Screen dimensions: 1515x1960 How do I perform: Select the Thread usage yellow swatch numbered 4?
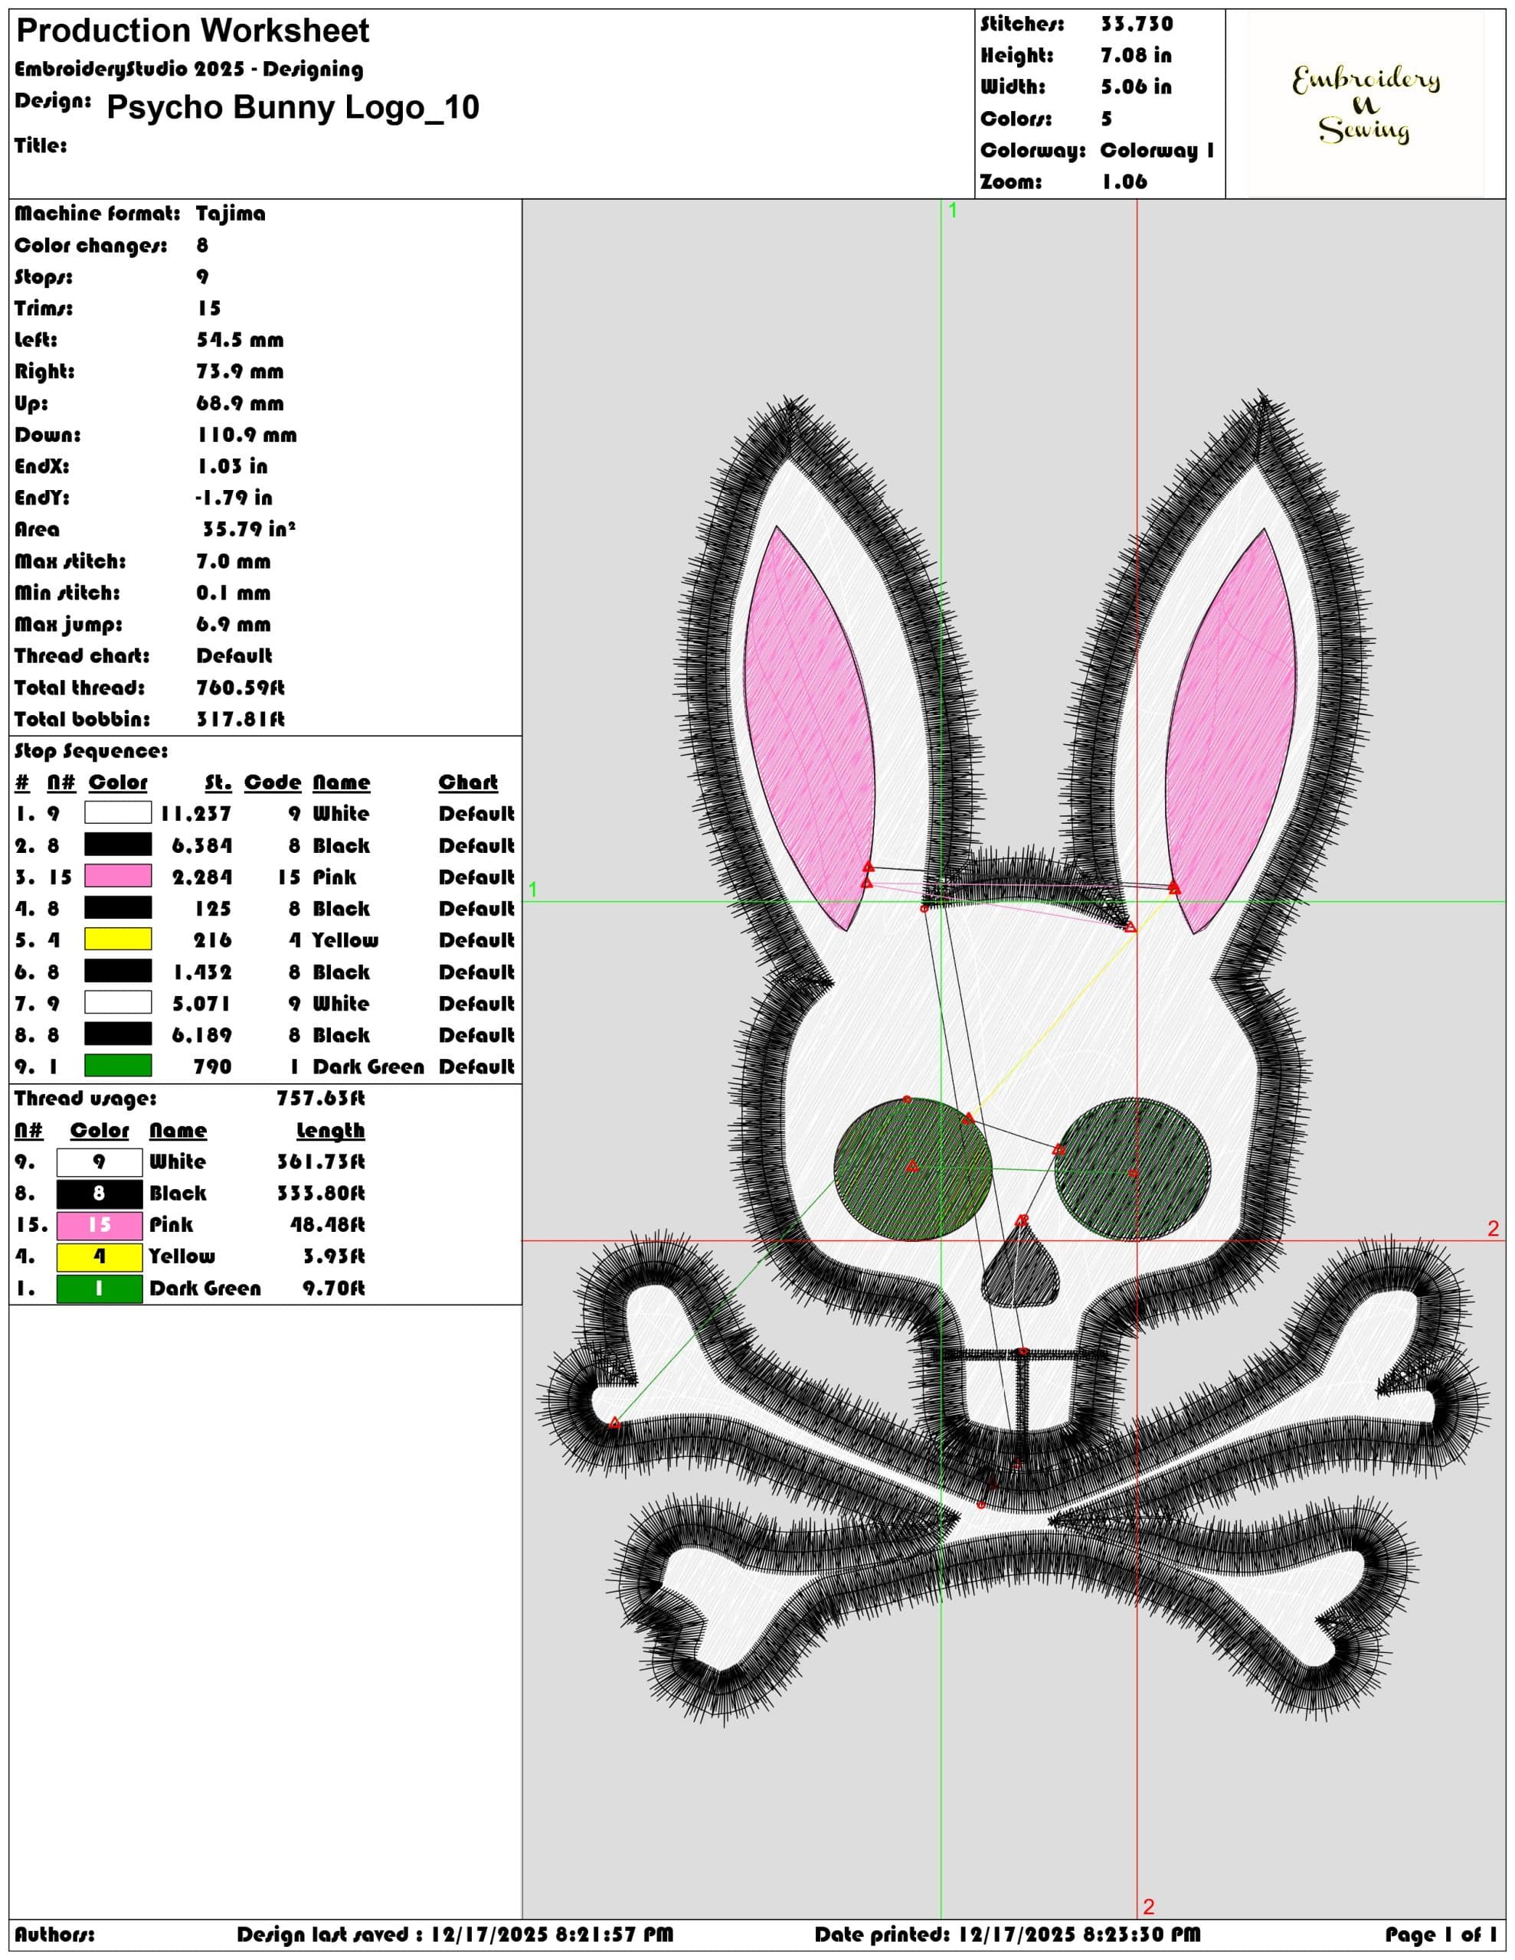coord(100,1256)
